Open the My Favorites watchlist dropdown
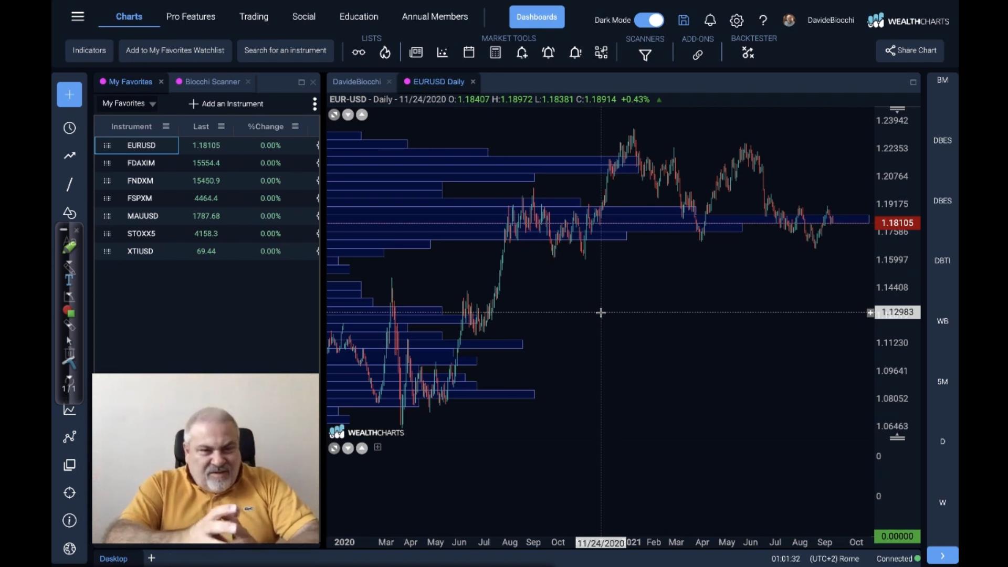 click(x=129, y=103)
